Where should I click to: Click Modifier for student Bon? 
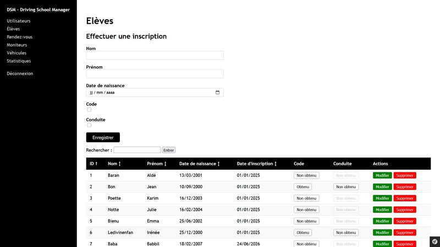[382, 187]
